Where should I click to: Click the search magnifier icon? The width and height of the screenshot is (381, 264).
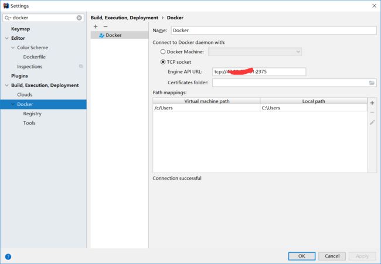click(x=7, y=18)
